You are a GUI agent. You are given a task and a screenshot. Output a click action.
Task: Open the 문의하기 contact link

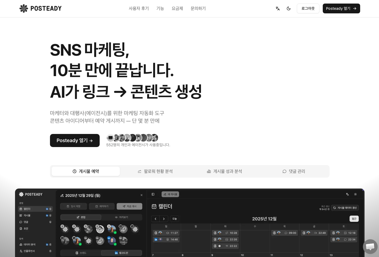(198, 8)
